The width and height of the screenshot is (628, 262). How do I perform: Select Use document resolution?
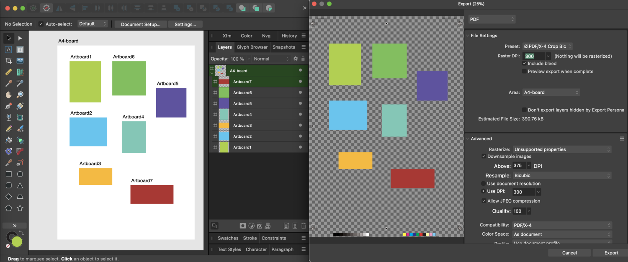(x=483, y=183)
